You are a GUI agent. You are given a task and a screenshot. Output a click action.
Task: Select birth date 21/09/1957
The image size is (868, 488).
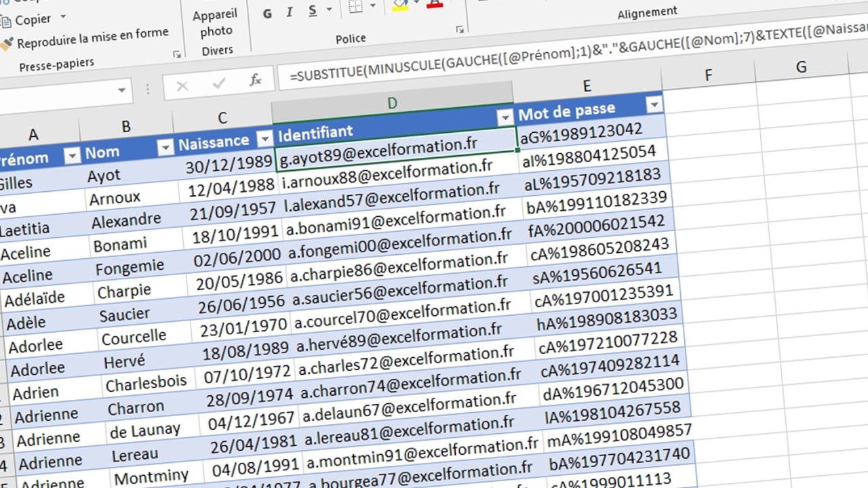tap(231, 211)
